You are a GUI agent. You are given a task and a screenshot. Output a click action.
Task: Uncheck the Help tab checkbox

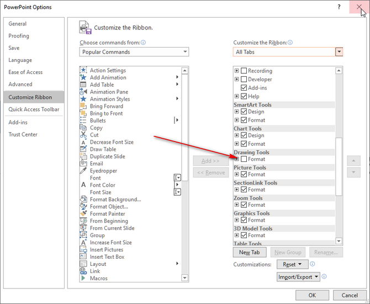pyautogui.click(x=244, y=96)
